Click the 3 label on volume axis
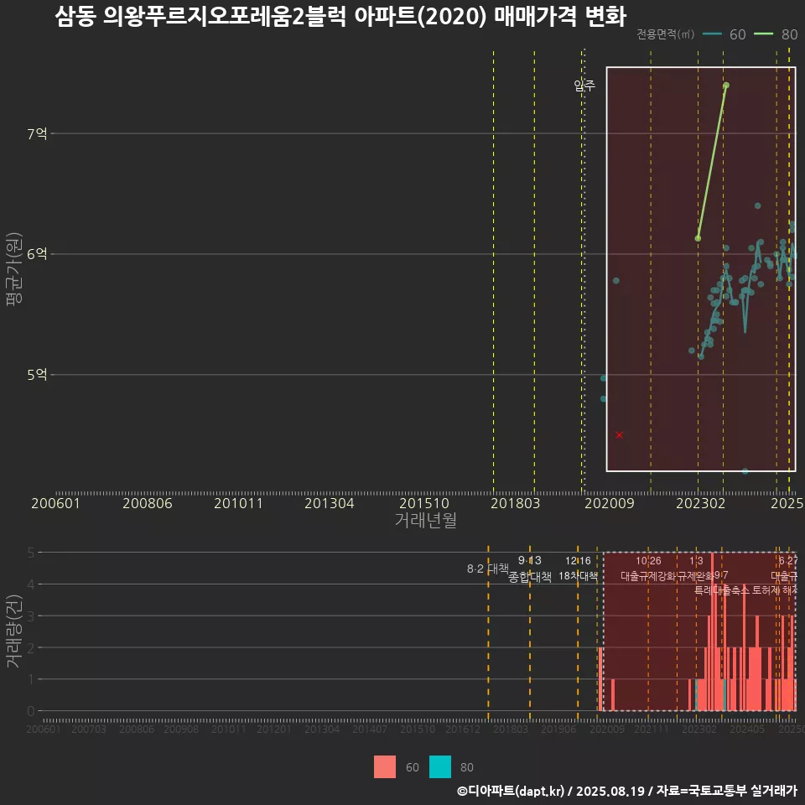This screenshot has height=805, width=805. click(x=31, y=616)
